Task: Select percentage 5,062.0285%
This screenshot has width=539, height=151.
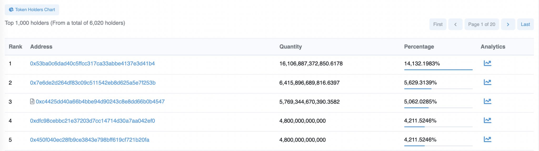Action: (x=420, y=101)
